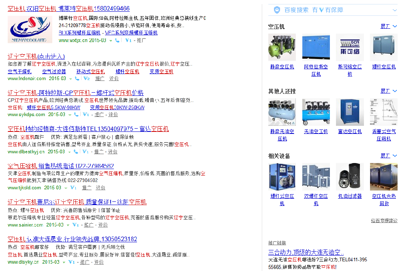This screenshot has width=415, height=271.
Task: Click the 评价 link beside www.lndenair.com
Action: tap(114, 78)
